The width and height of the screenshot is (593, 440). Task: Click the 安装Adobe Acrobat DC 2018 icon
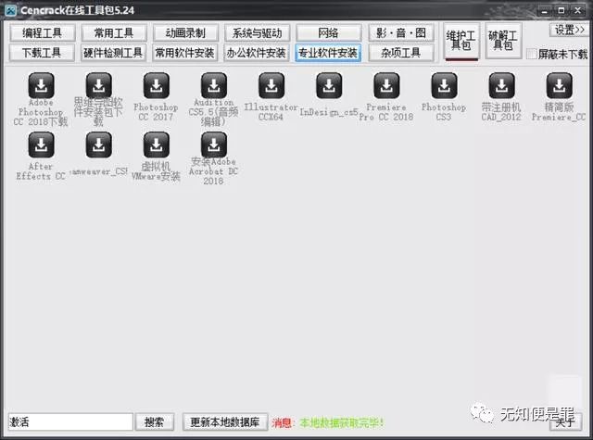(214, 145)
